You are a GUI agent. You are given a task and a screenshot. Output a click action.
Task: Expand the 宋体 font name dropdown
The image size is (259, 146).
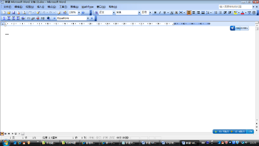click(x=139, y=13)
